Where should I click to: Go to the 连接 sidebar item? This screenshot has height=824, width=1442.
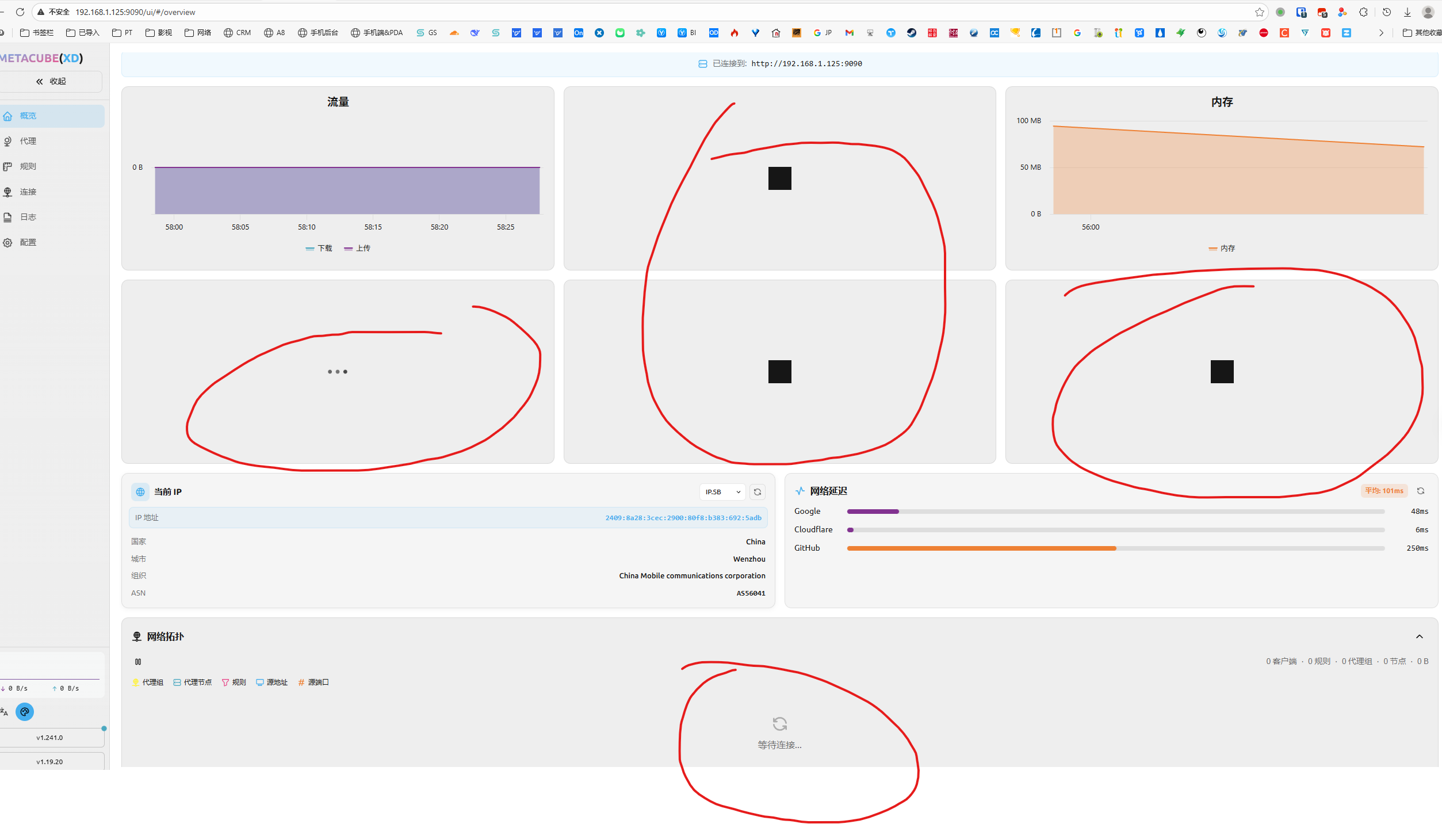coord(28,192)
